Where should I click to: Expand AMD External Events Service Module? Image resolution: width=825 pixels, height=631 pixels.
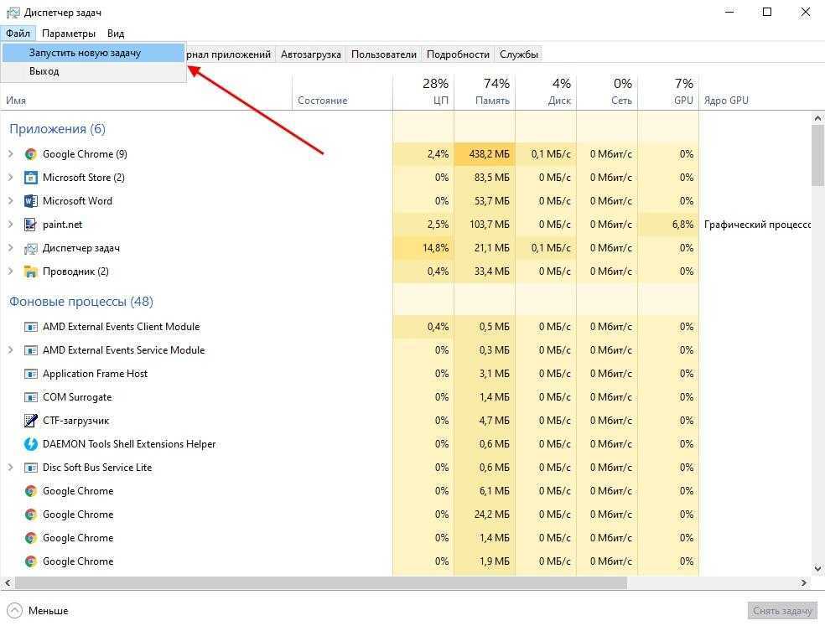(11, 350)
